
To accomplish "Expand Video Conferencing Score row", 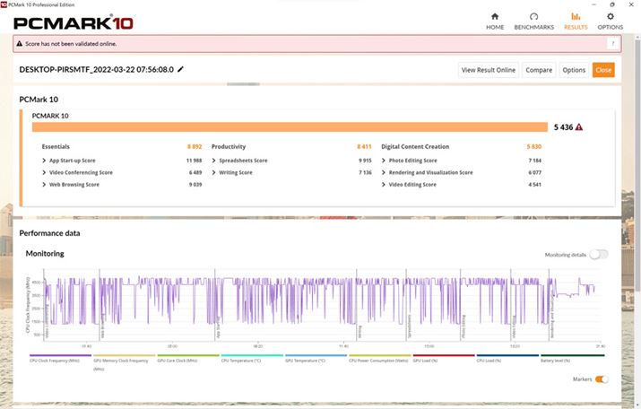I will coord(45,172).
